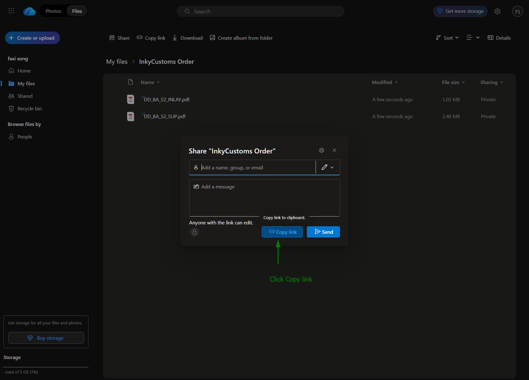Click Copy link in the command bar
This screenshot has height=380, width=529.
151,38
